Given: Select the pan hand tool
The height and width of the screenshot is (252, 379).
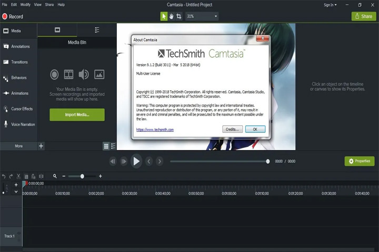Looking at the screenshot, I should click(x=172, y=16).
